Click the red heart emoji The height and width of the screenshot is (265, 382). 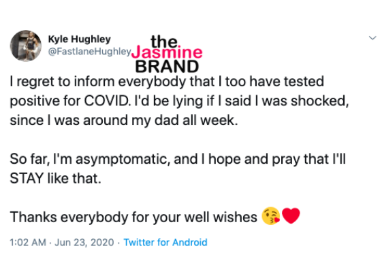[291, 216]
